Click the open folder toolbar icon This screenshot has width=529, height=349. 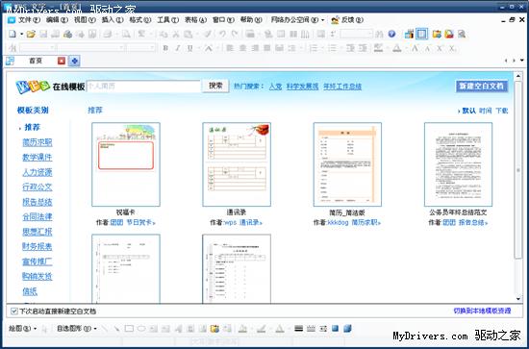click(31, 34)
